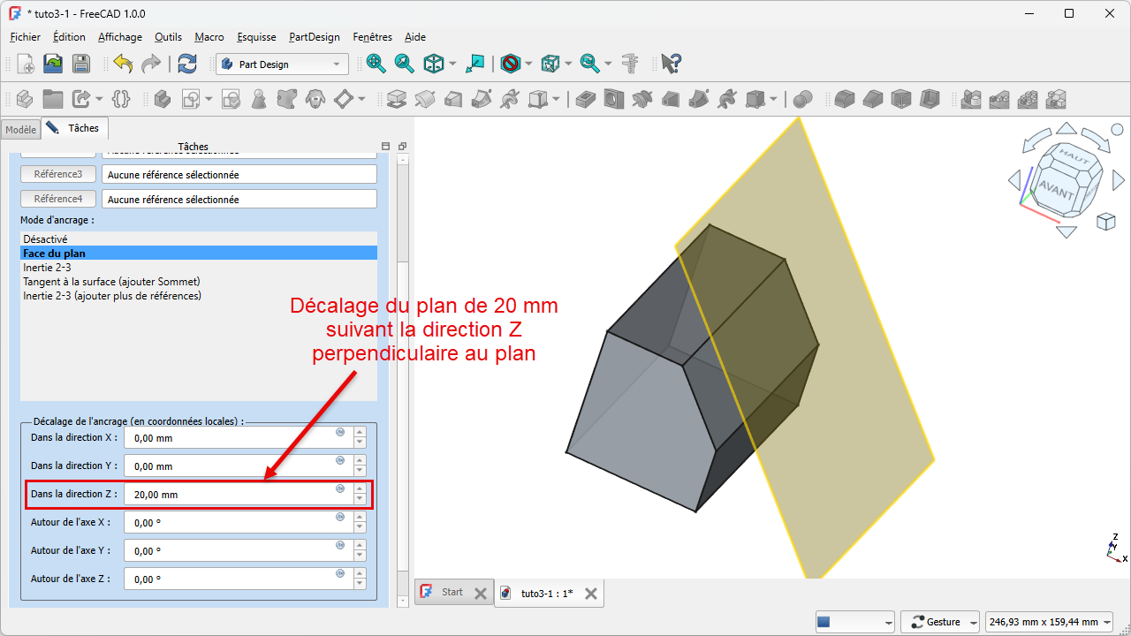Click the Measure caliper icon
The height and width of the screenshot is (636, 1131).
[x=630, y=64]
